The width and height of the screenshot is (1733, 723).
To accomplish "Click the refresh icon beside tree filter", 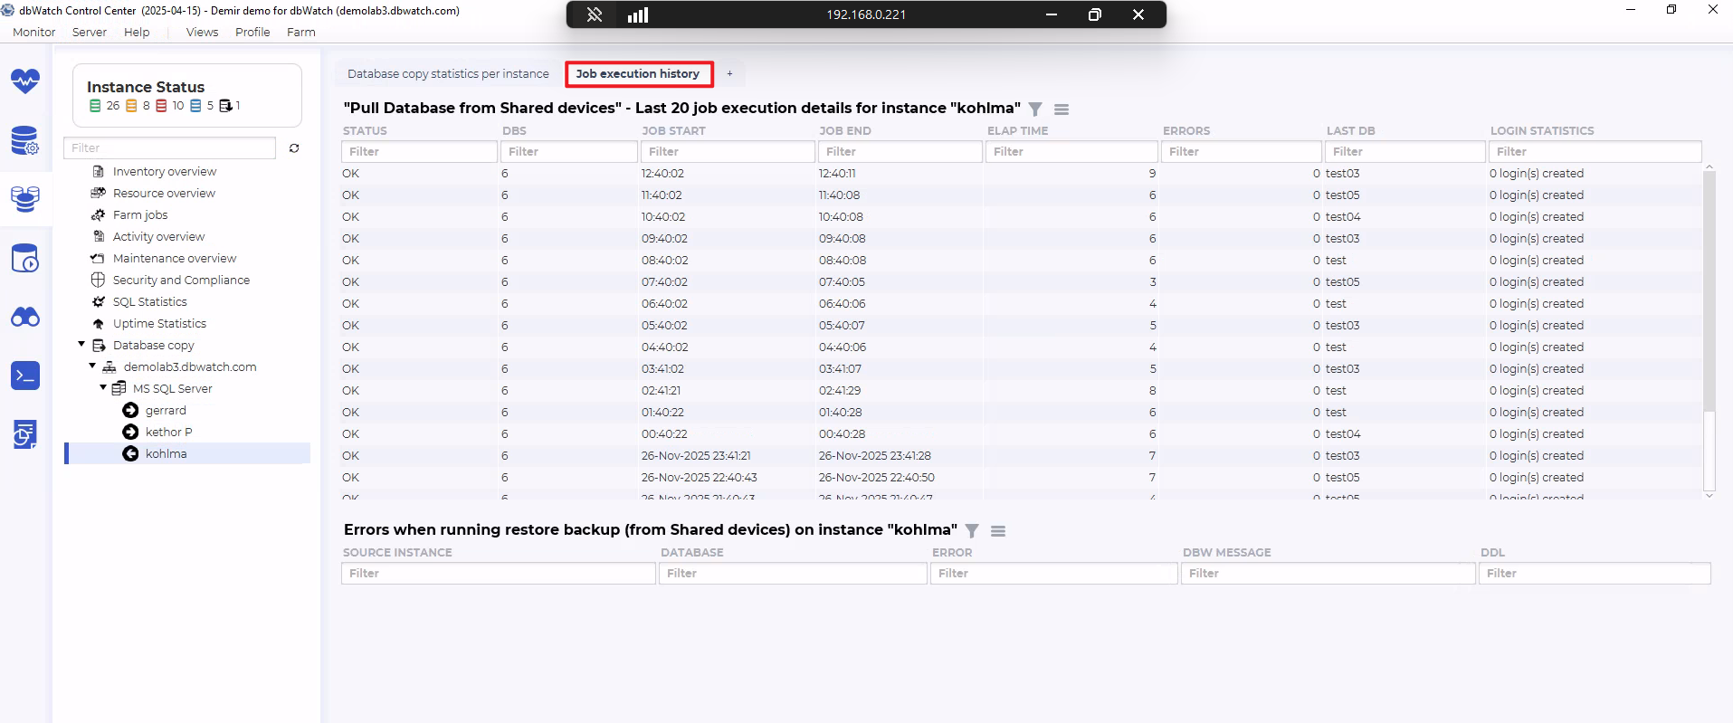I will (294, 148).
